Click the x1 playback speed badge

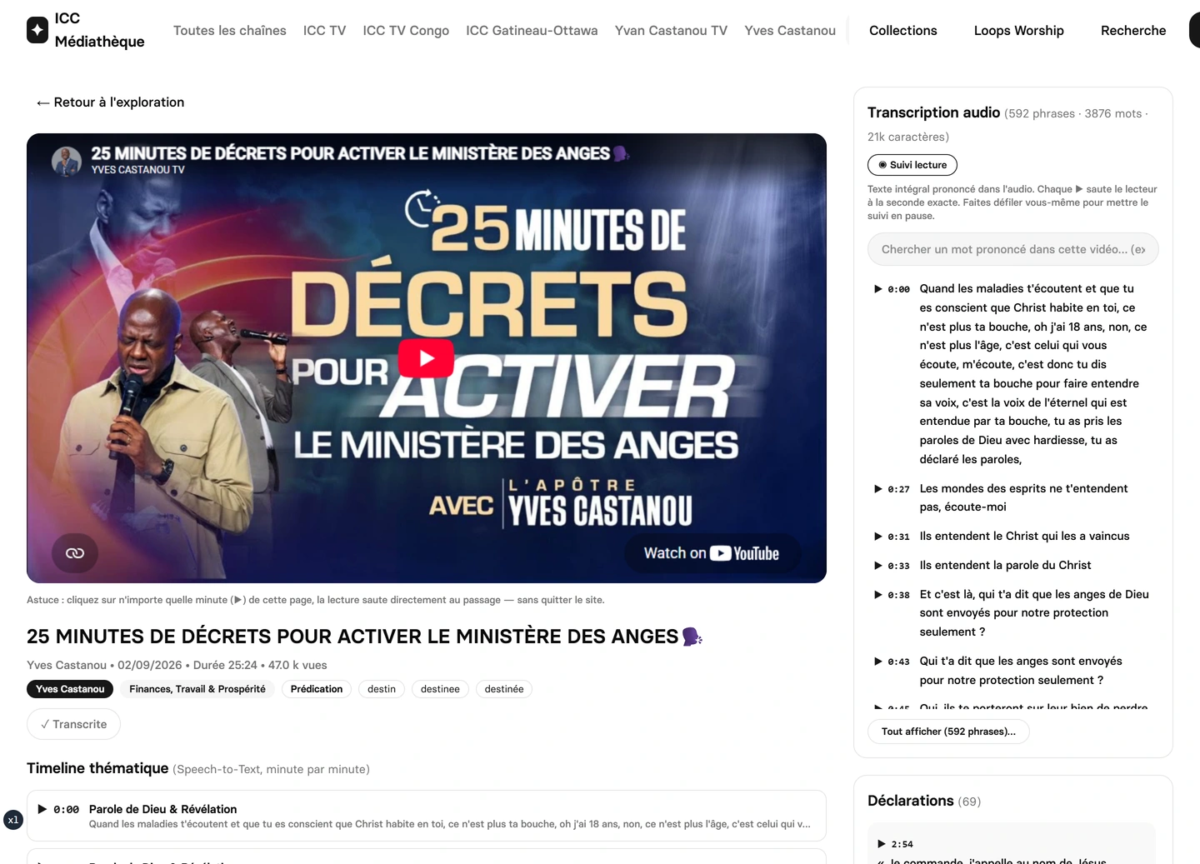click(x=13, y=820)
